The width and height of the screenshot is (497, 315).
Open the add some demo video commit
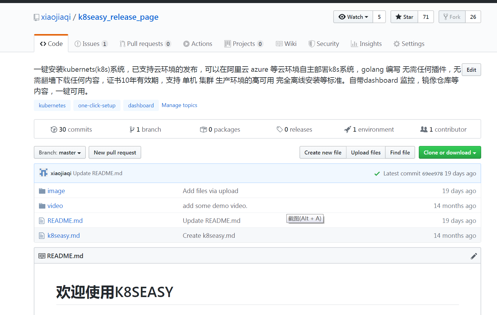pos(215,206)
